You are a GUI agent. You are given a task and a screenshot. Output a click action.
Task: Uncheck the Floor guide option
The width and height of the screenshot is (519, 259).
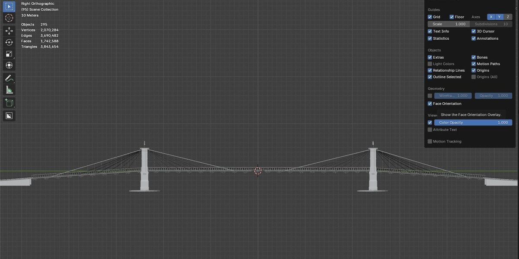(452, 17)
